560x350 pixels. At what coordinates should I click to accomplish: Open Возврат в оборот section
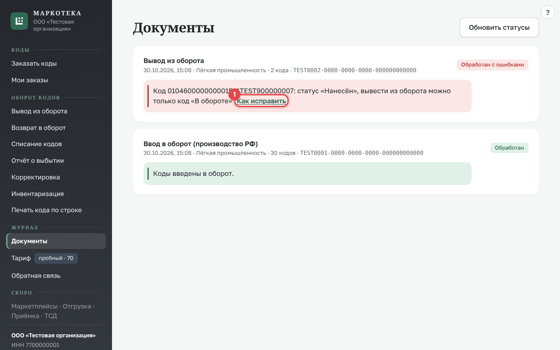coord(56,128)
